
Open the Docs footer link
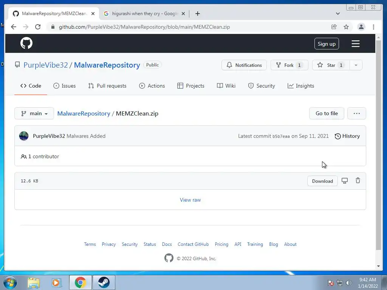(167, 244)
